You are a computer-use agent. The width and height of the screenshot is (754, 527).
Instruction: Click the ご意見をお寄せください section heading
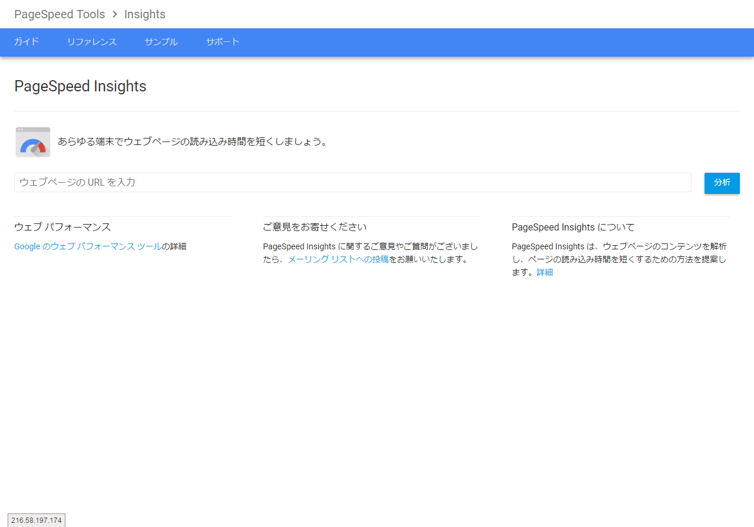[315, 227]
